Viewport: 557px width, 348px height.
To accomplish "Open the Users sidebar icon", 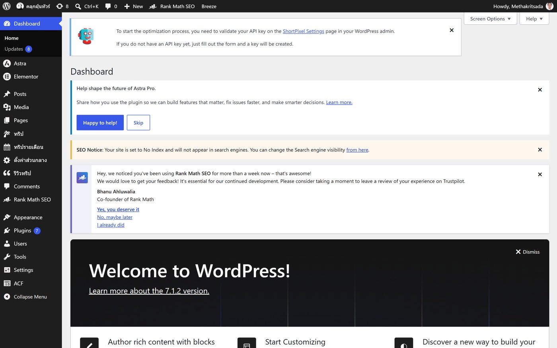I will pos(7,243).
